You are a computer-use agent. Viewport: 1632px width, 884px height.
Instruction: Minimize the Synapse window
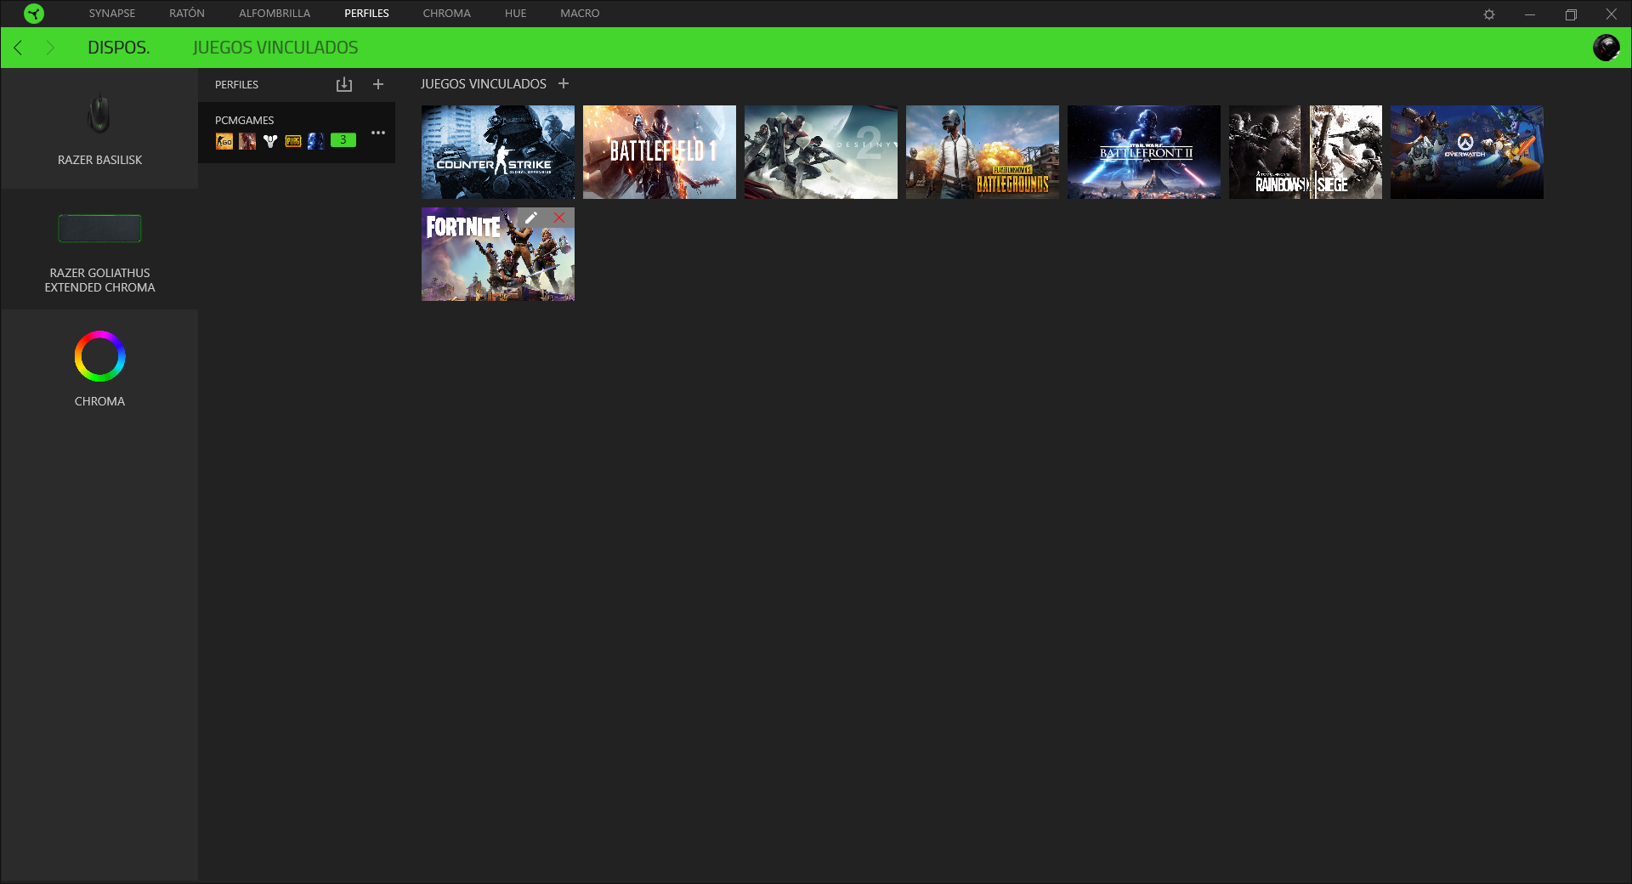(x=1530, y=14)
